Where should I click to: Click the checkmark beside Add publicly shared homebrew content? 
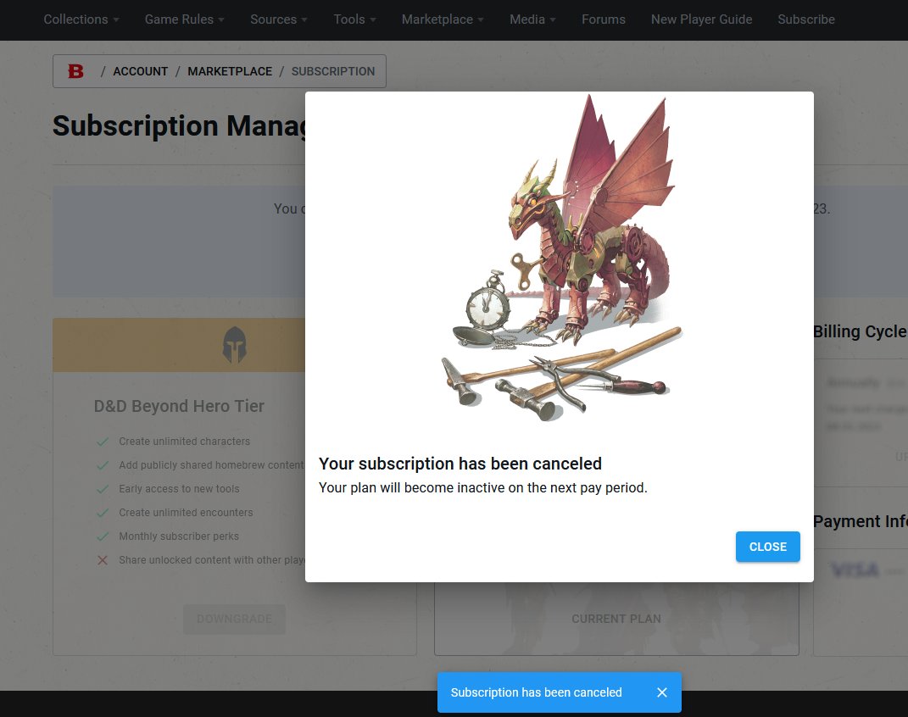coord(103,465)
